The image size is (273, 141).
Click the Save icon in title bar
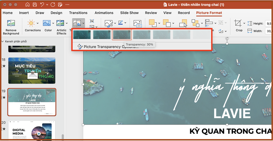pos(35,5)
